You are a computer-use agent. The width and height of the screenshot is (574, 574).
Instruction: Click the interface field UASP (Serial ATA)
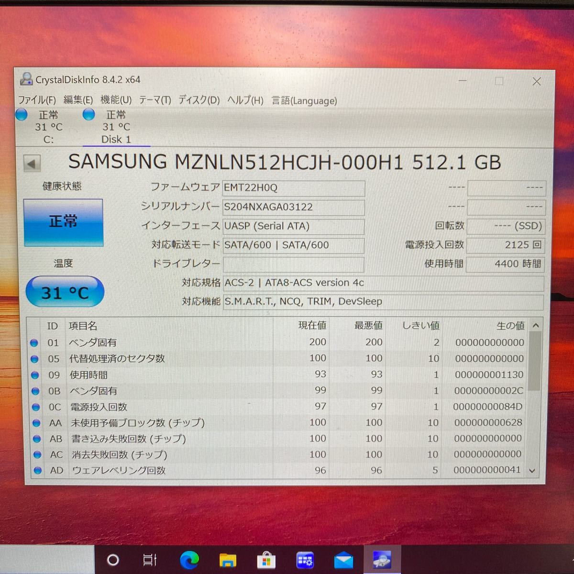click(294, 226)
